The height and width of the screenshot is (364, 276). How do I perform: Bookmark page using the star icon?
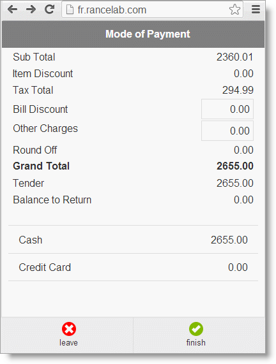point(234,10)
